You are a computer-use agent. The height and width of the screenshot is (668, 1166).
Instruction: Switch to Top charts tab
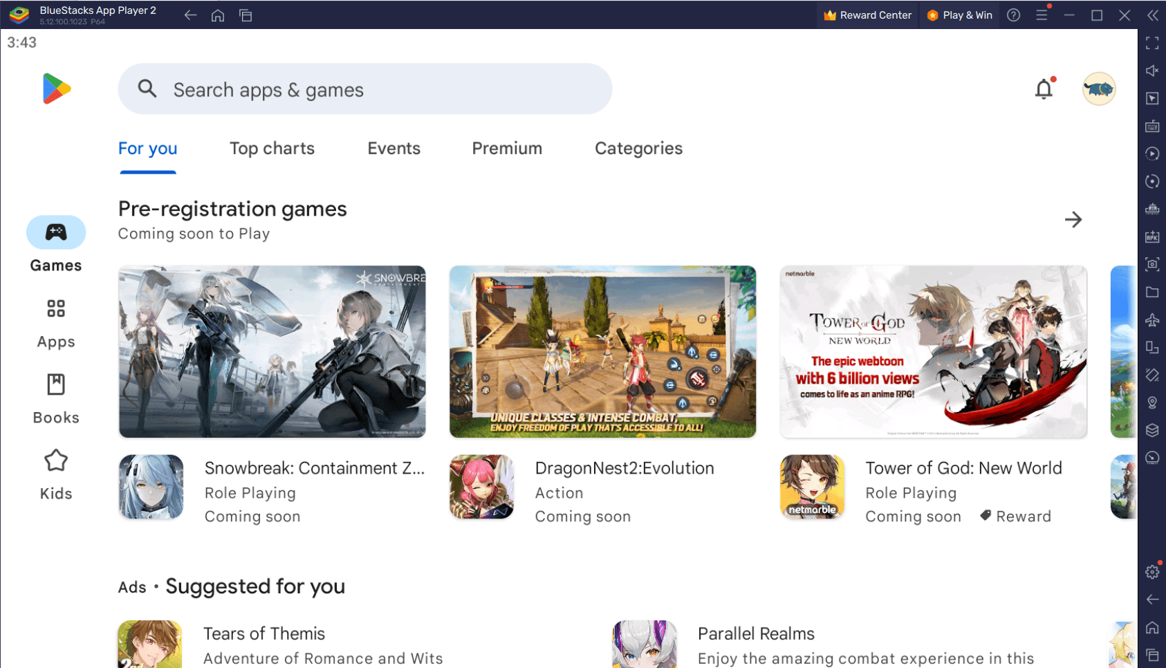272,149
